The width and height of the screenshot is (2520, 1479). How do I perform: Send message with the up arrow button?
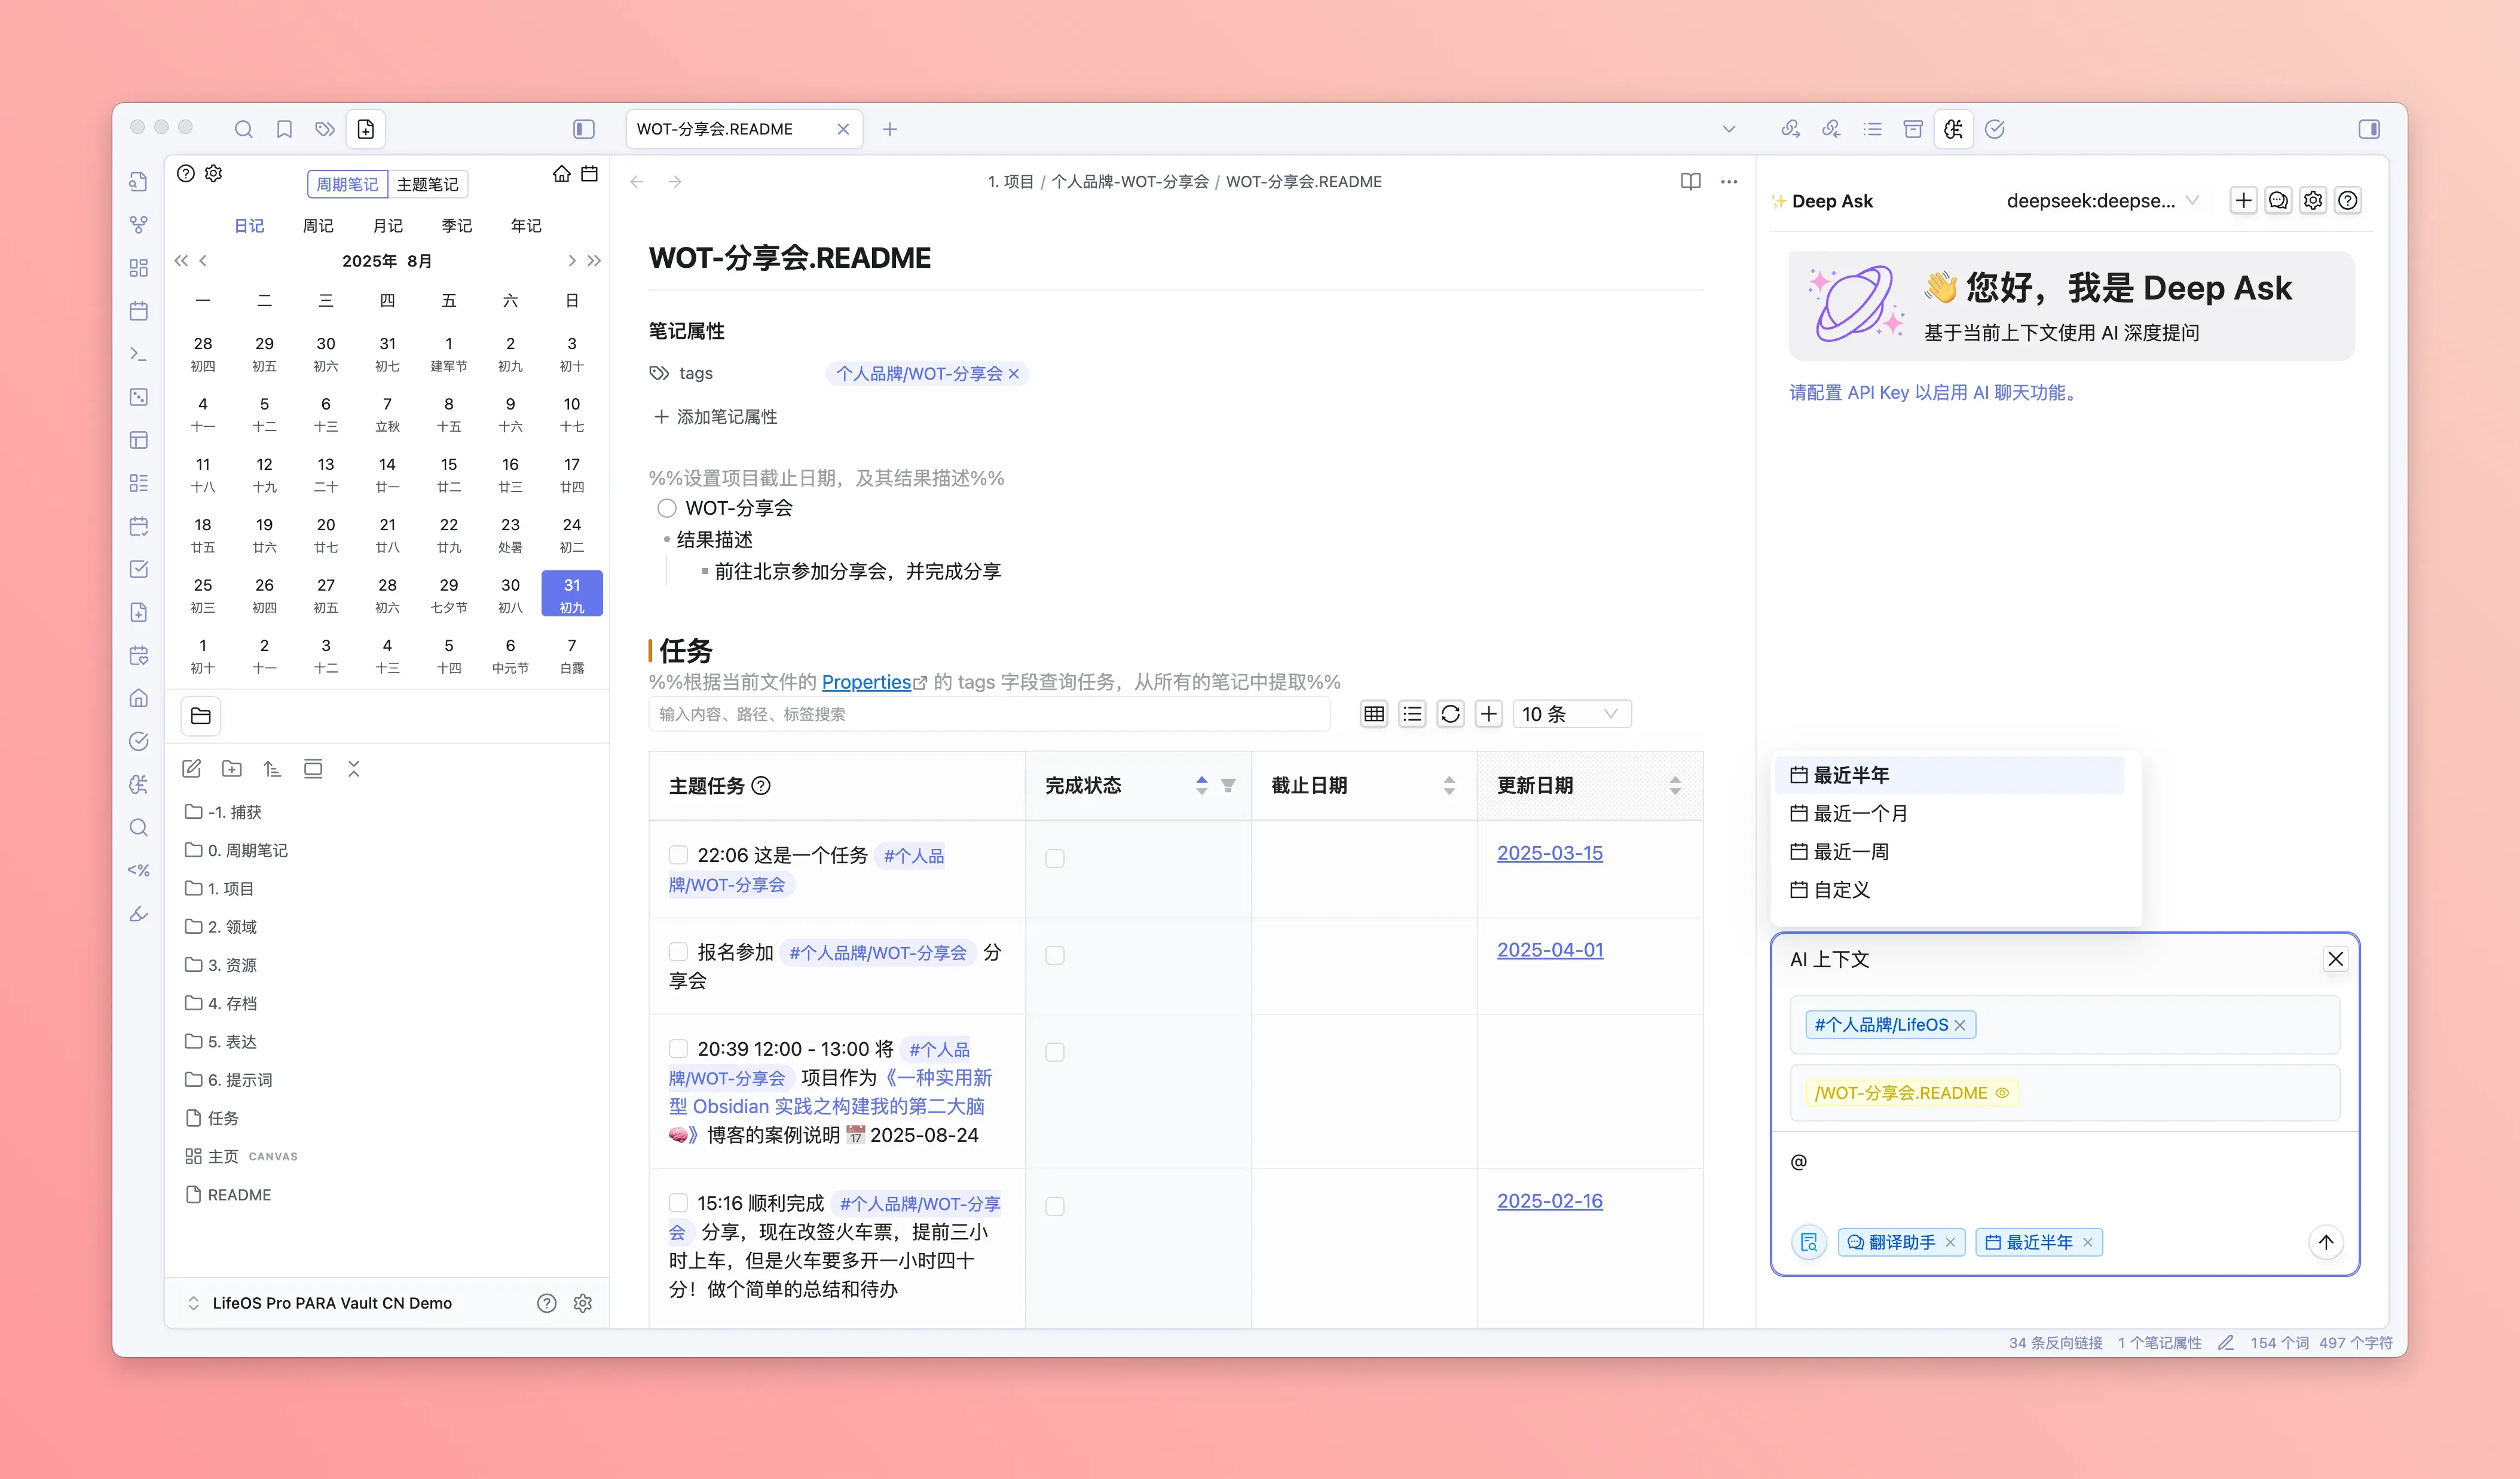point(2325,1242)
